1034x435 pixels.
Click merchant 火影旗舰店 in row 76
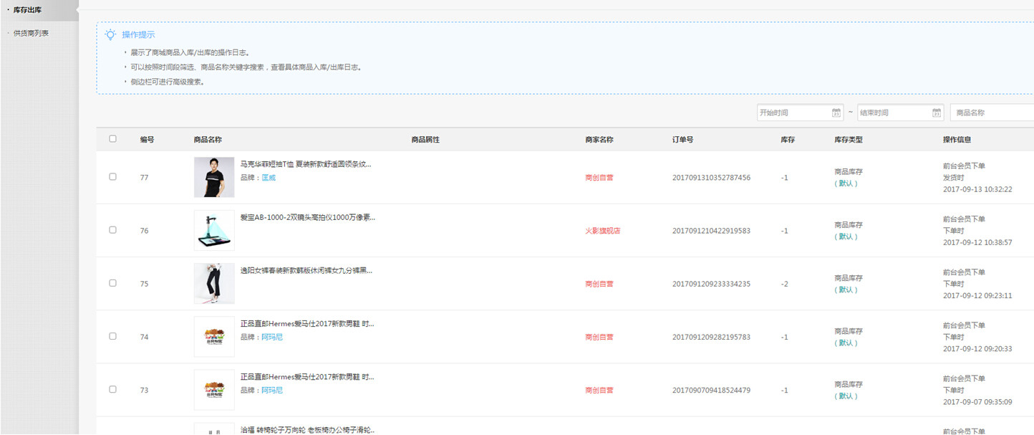[x=603, y=231]
